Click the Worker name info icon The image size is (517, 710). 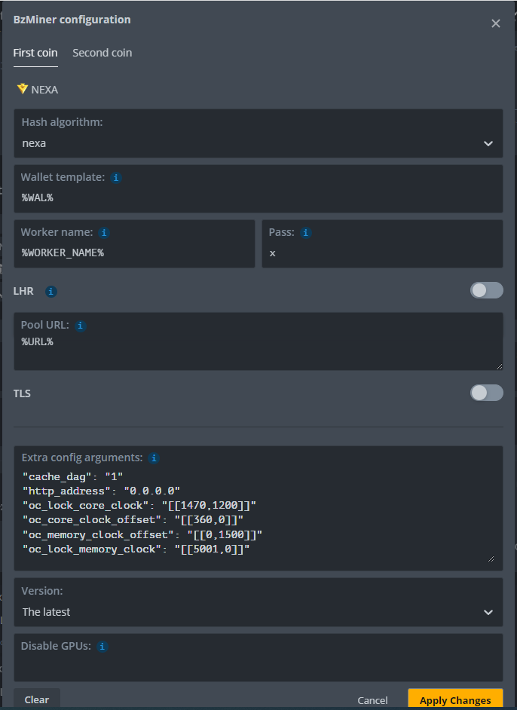pyautogui.click(x=104, y=232)
